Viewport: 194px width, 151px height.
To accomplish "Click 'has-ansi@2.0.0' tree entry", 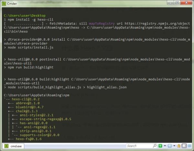I will (x=34, y=123).
